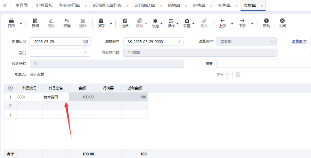Viewport: 311px width, 158px height.
Task: Open the 结算类型 dropdown
Action: pyautogui.click(x=272, y=42)
